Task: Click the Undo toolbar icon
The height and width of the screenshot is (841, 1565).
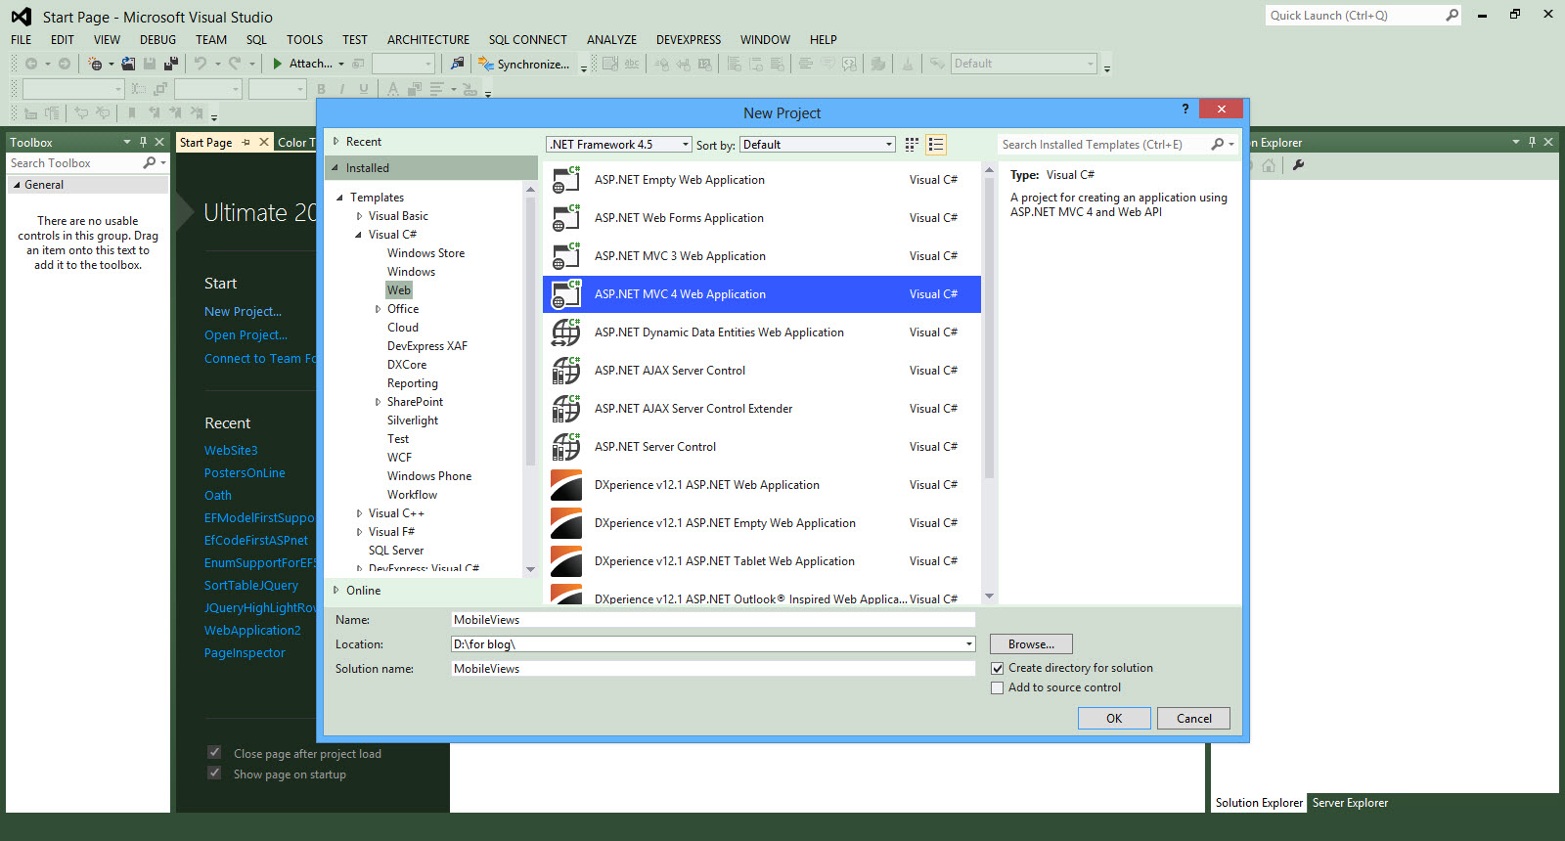Action: [x=200, y=64]
